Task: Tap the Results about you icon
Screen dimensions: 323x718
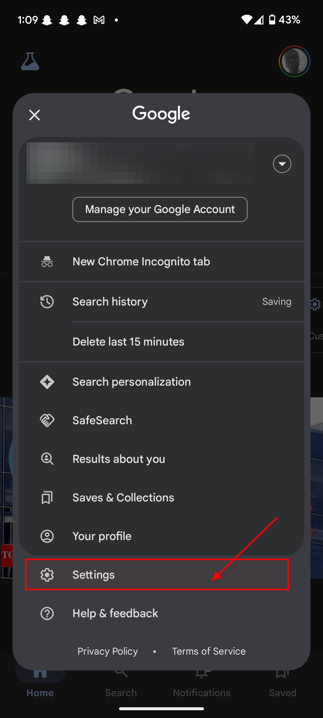Action: tap(47, 459)
